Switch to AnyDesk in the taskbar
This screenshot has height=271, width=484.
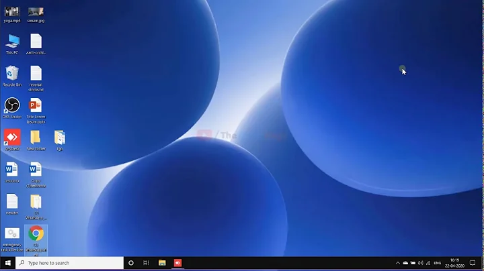point(177,263)
